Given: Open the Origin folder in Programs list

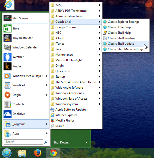Looking at the screenshot, I should (x=76, y=66).
